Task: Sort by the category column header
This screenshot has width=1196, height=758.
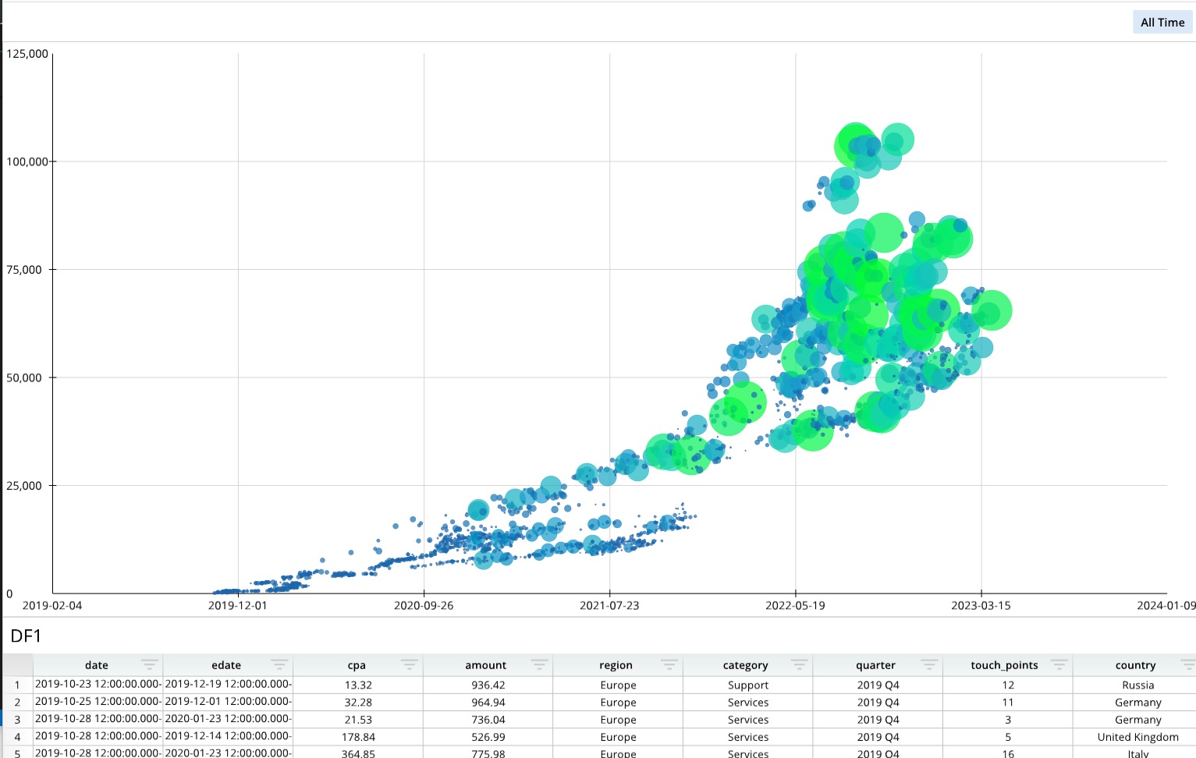Action: 746,665
